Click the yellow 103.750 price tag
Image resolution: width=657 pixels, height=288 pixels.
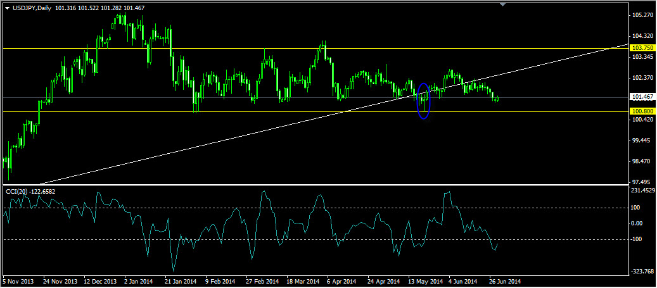tap(643, 48)
